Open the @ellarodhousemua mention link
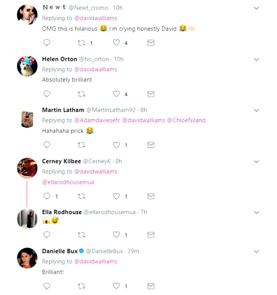The height and width of the screenshot is (295, 277). tap(68, 182)
